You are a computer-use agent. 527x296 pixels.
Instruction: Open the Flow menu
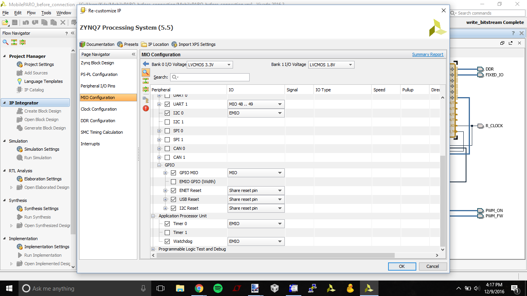pos(31,13)
